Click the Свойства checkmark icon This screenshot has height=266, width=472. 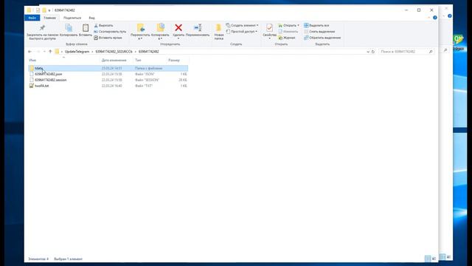coord(269,28)
